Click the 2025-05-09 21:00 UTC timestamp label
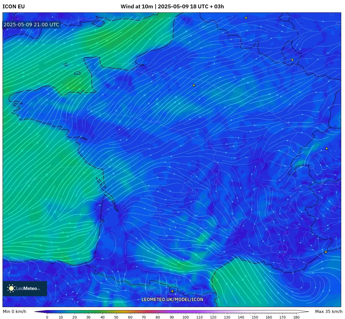The width and height of the screenshot is (345, 319). click(x=31, y=25)
